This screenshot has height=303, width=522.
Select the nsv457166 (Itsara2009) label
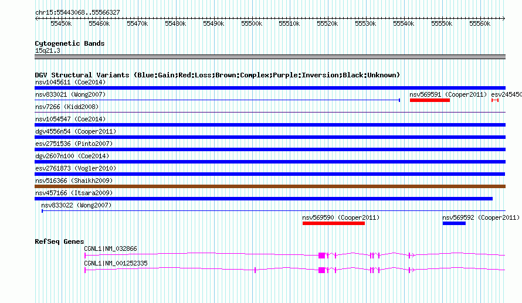pyautogui.click(x=74, y=193)
